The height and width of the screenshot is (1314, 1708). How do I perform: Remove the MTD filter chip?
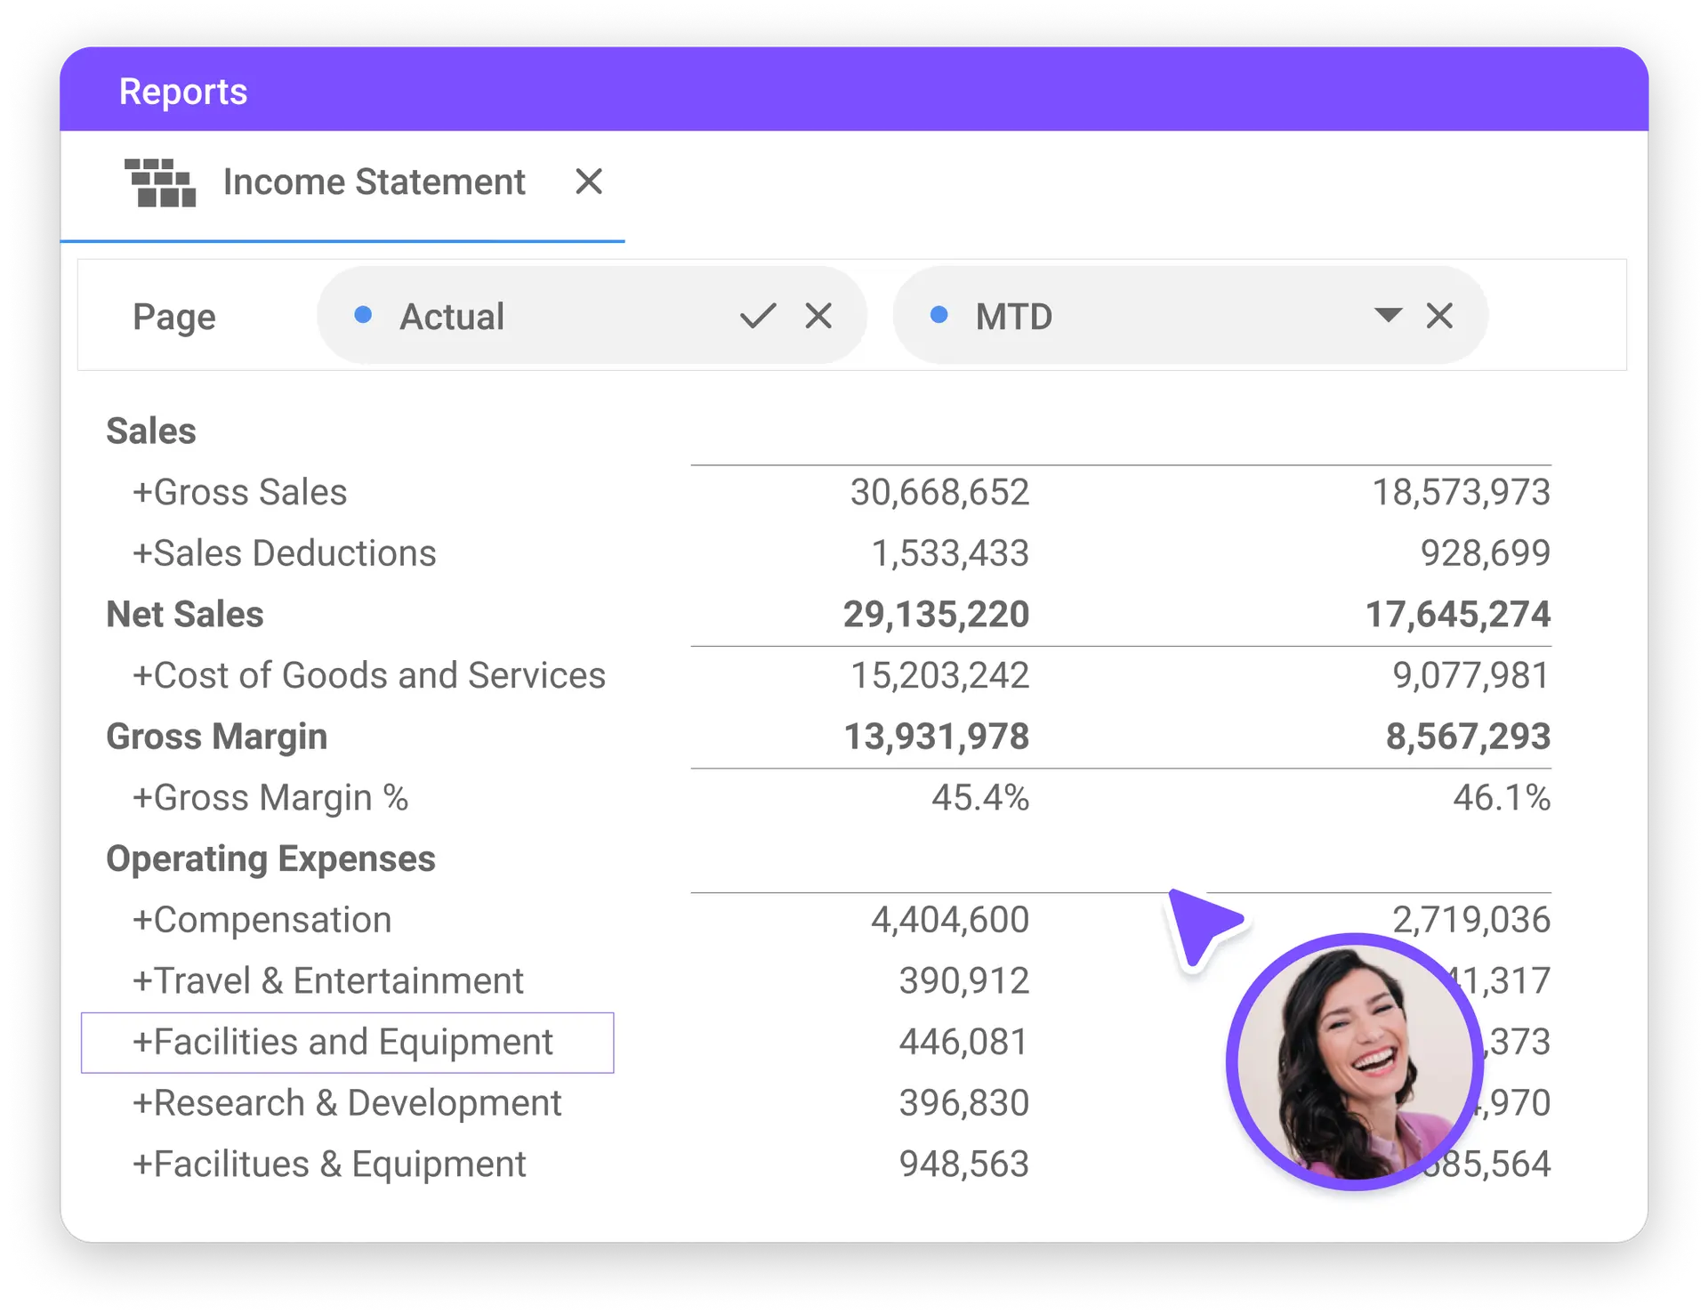(1439, 316)
